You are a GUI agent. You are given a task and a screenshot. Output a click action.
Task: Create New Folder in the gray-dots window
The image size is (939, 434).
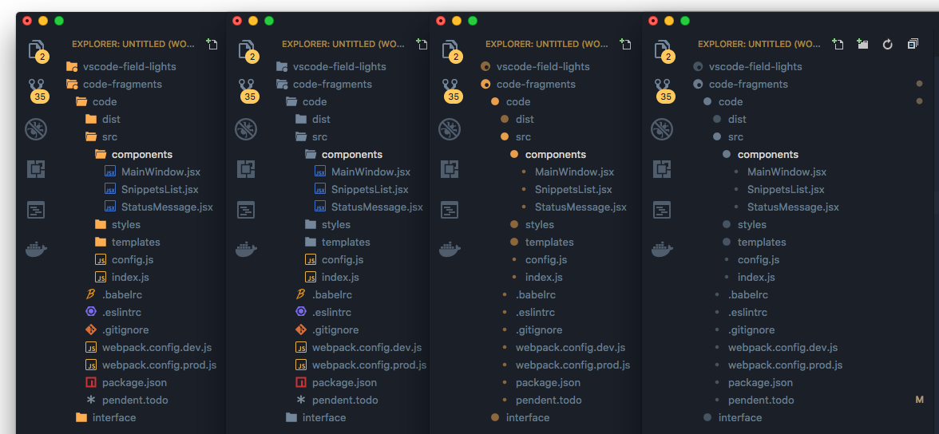[862, 44]
